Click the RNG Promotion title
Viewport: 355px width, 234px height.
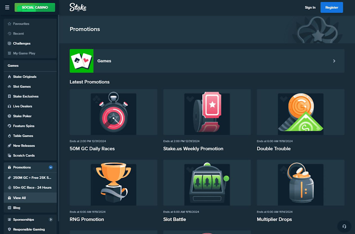pos(87,220)
